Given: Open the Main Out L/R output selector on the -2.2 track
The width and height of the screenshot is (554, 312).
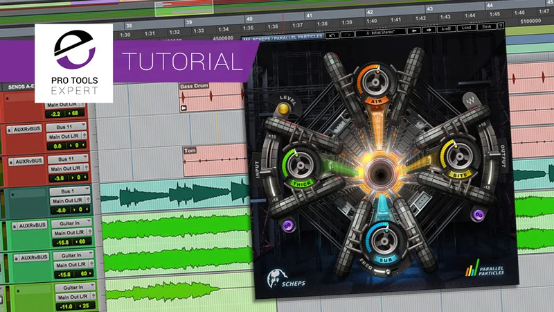Looking at the screenshot, I should (x=62, y=105).
